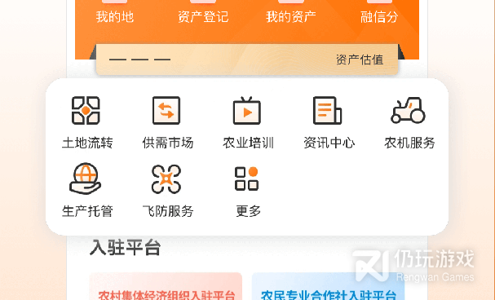Tap the 生产托管 text label
Viewport: 495px width, 300px height.
[x=87, y=211]
